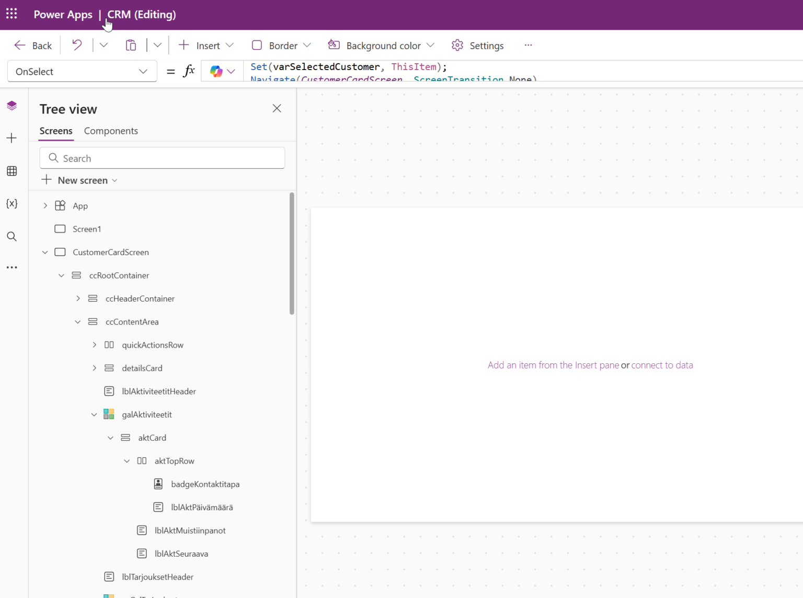Click Add an item from the Insert pane link
Screen dimensions: 803x598
(x=553, y=365)
